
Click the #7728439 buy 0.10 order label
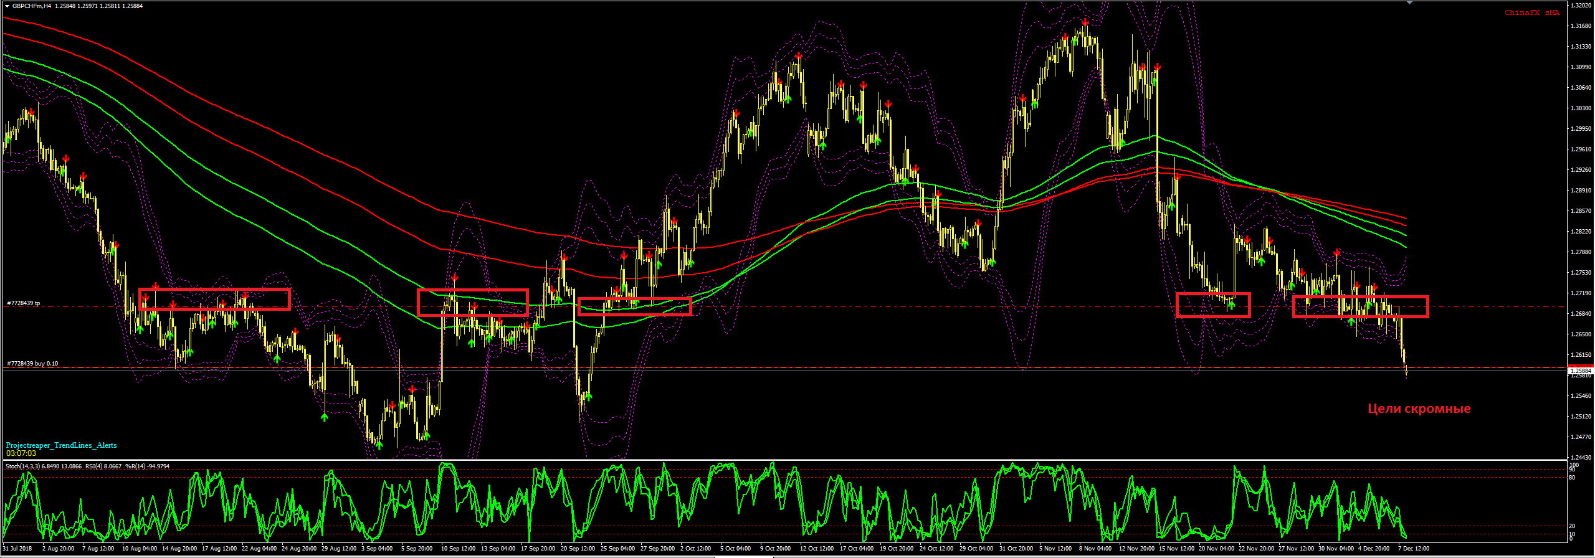[32, 363]
